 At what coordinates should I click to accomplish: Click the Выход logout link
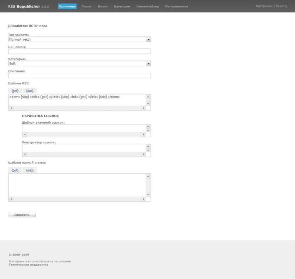pyautogui.click(x=281, y=6)
